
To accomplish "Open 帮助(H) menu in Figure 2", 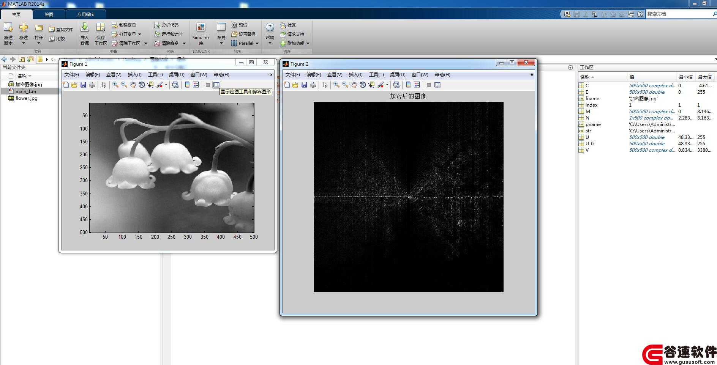I will click(x=442, y=75).
